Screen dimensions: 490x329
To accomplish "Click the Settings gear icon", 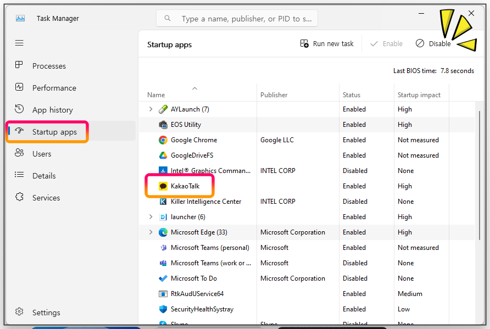I will tap(19, 312).
